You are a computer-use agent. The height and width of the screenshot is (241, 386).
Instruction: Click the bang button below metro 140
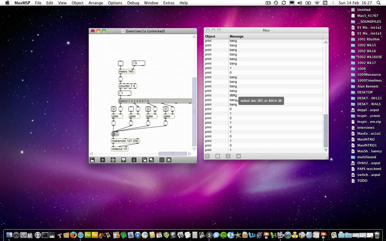point(120,79)
